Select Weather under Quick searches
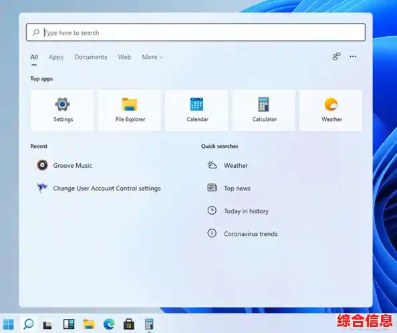The image size is (397, 333). 227,165
